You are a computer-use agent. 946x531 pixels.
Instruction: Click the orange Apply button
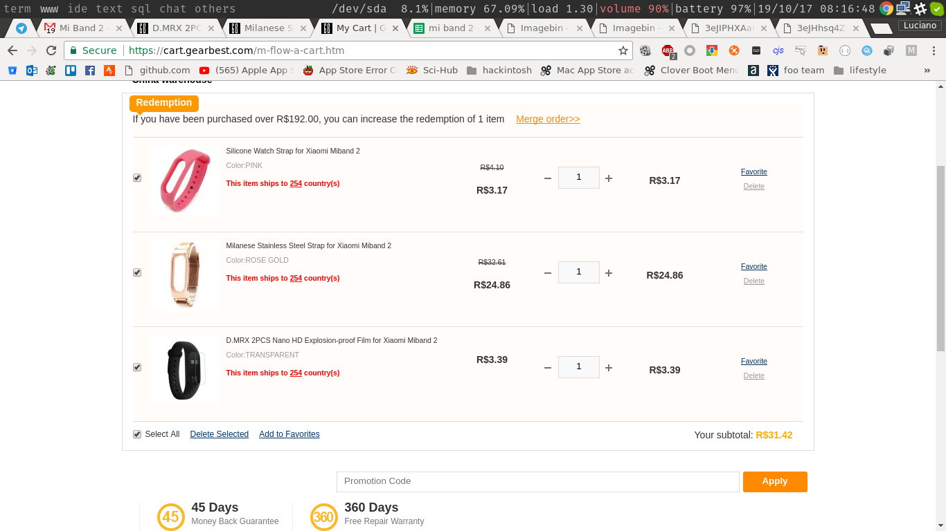click(x=775, y=482)
